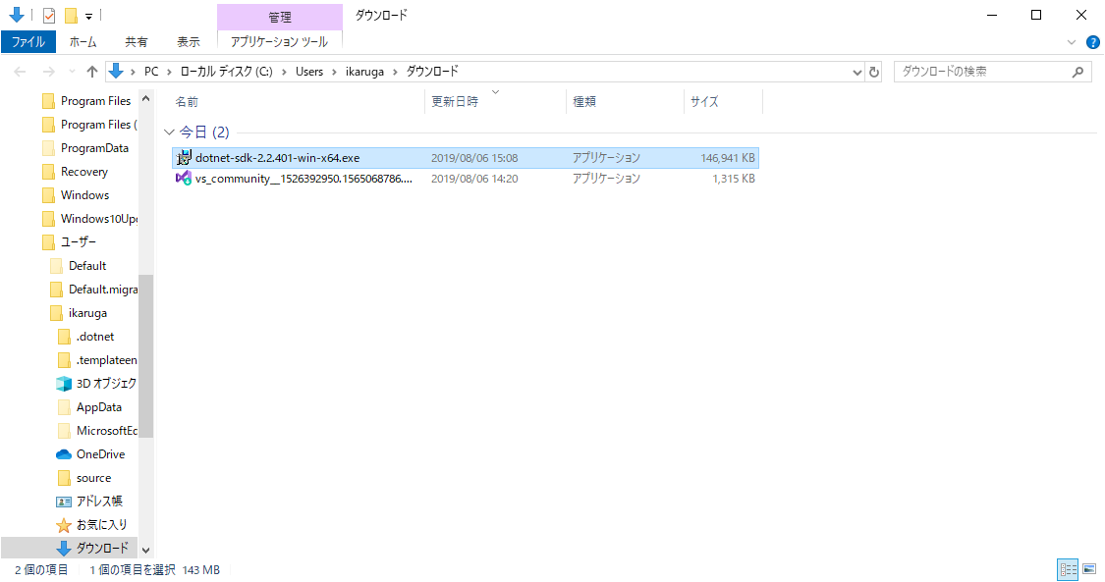Launch dotnet-sdk installer via its file icon
The image size is (1105, 582).
pos(185,157)
